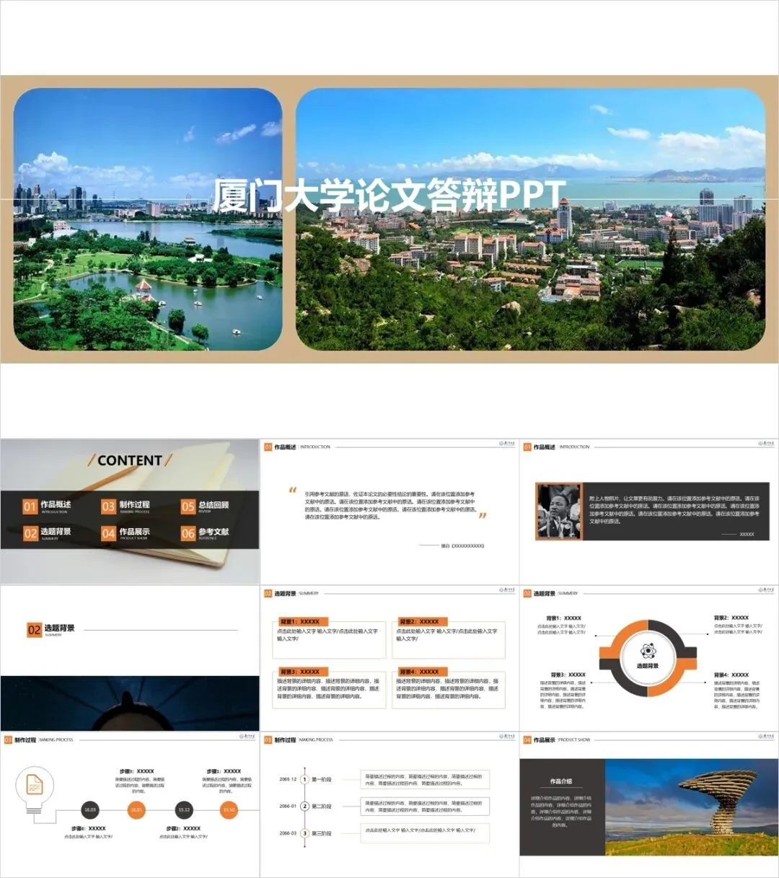Click 背景2: XXXXX heading beside the ring diagram

[731, 618]
